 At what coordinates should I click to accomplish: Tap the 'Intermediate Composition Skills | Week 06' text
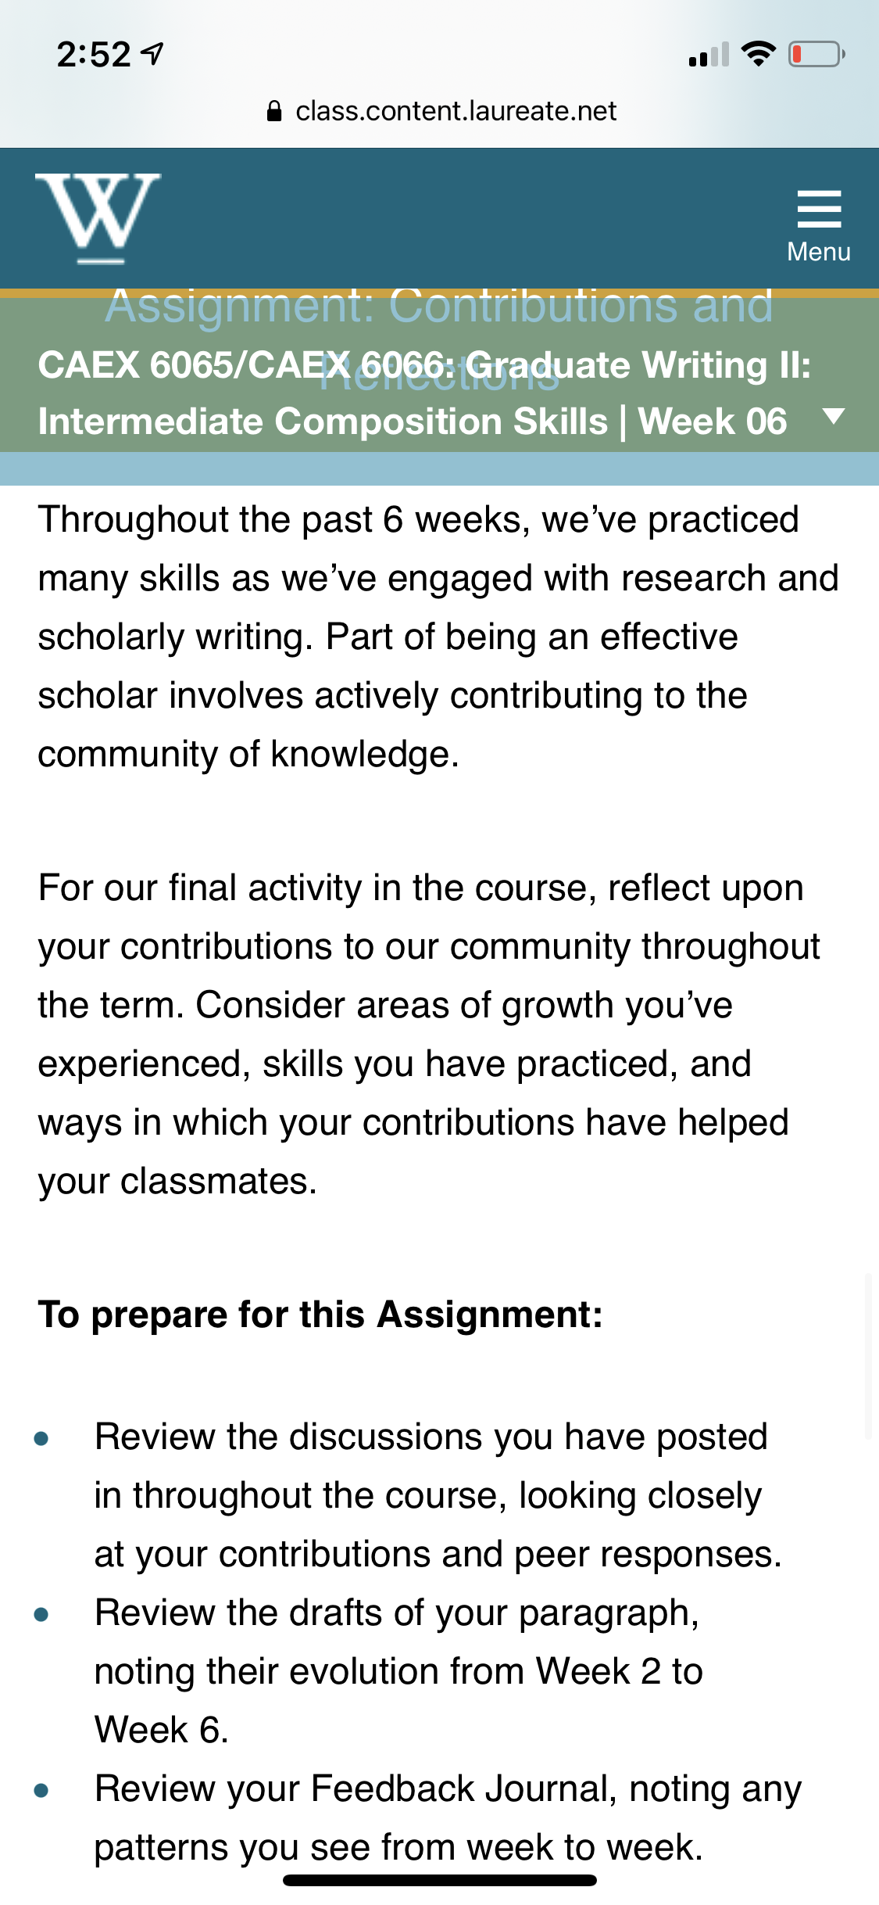pos(413,421)
